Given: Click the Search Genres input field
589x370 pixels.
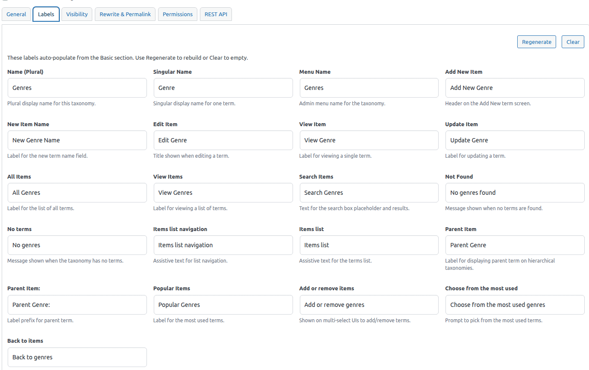Looking at the screenshot, I should pyautogui.click(x=369, y=193).
